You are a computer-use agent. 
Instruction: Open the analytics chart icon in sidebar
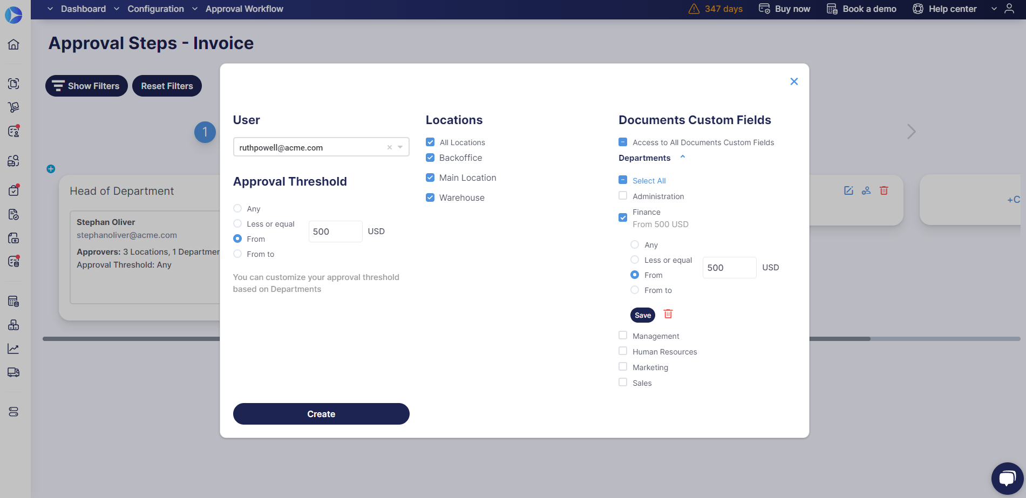click(x=13, y=349)
